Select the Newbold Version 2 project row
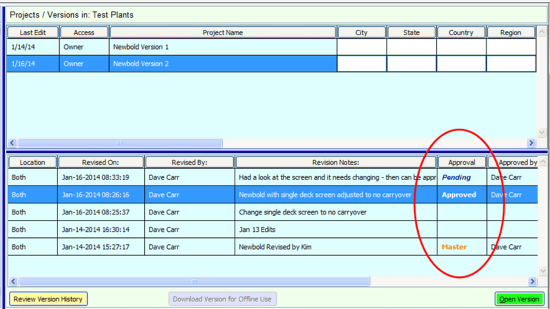The width and height of the screenshot is (550, 309). pyautogui.click(x=141, y=64)
